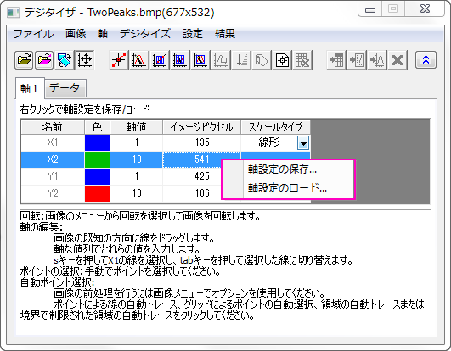
Task: Click the 線形 scale type cell text
Action: pyautogui.click(x=268, y=142)
